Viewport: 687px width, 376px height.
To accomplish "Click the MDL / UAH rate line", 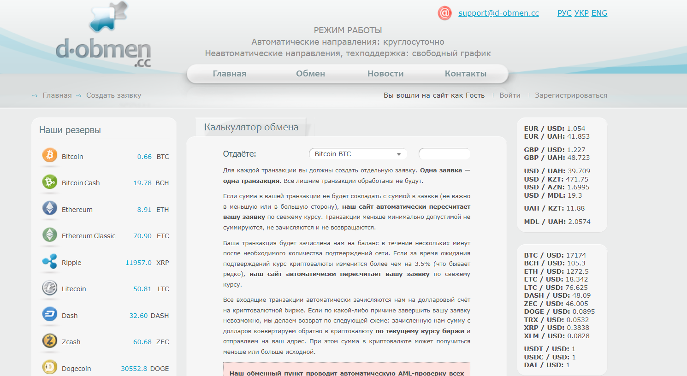I will click(x=557, y=222).
